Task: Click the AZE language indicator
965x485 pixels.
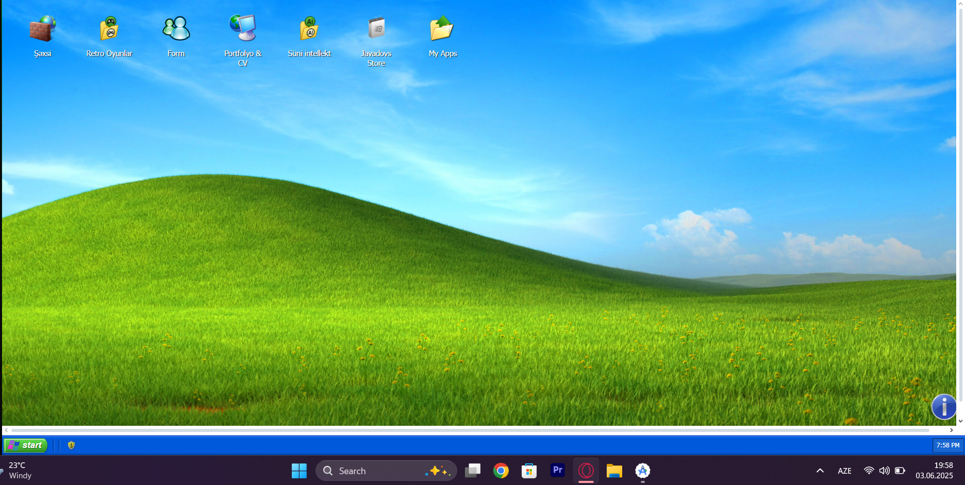Action: coord(844,471)
